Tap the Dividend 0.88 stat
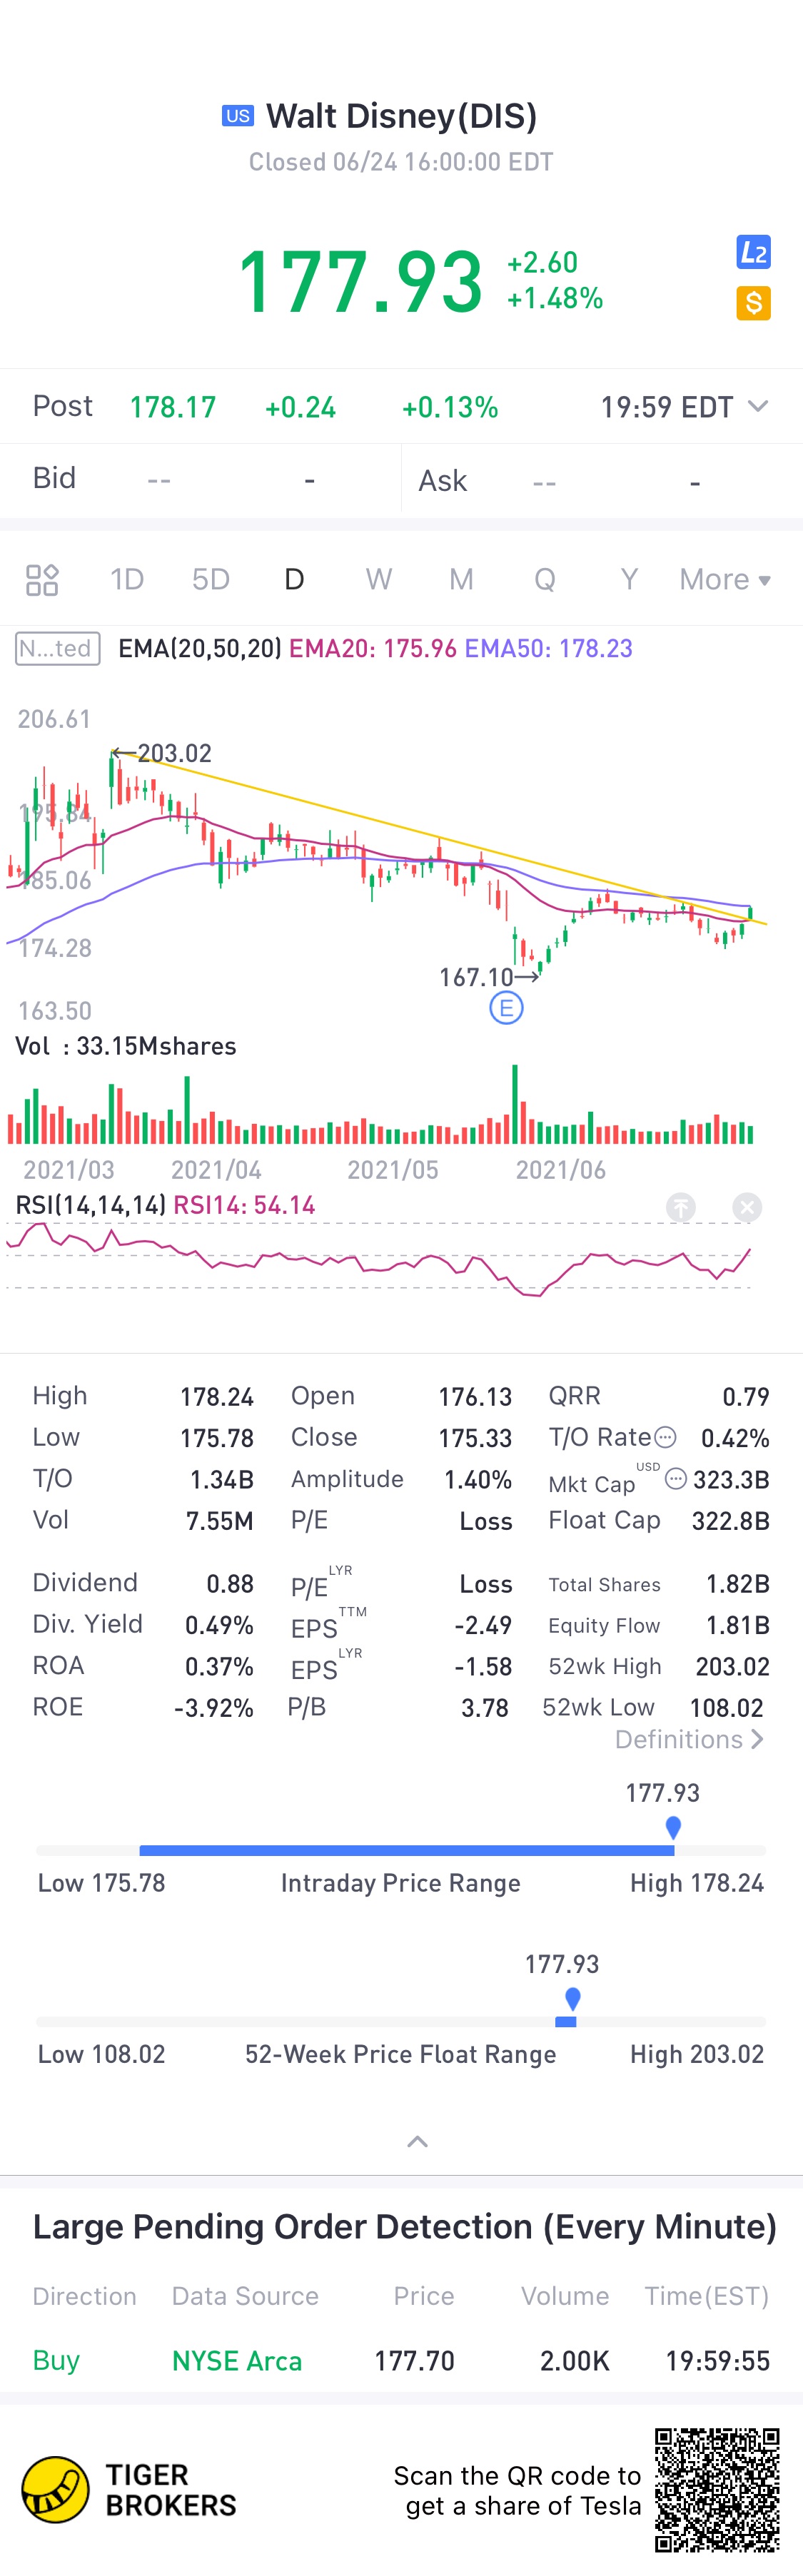 pos(143,1583)
